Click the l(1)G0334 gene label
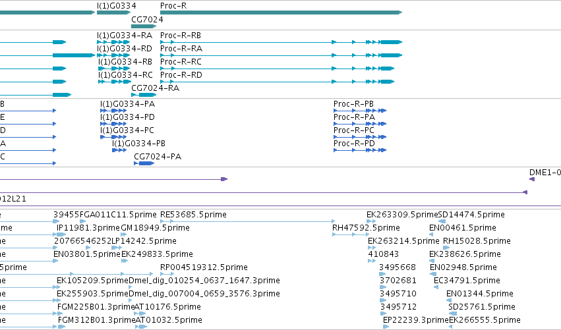 [116, 6]
